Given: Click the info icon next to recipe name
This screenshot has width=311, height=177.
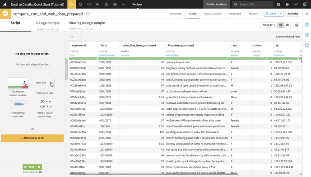Looking at the screenshot, I should [88, 14].
